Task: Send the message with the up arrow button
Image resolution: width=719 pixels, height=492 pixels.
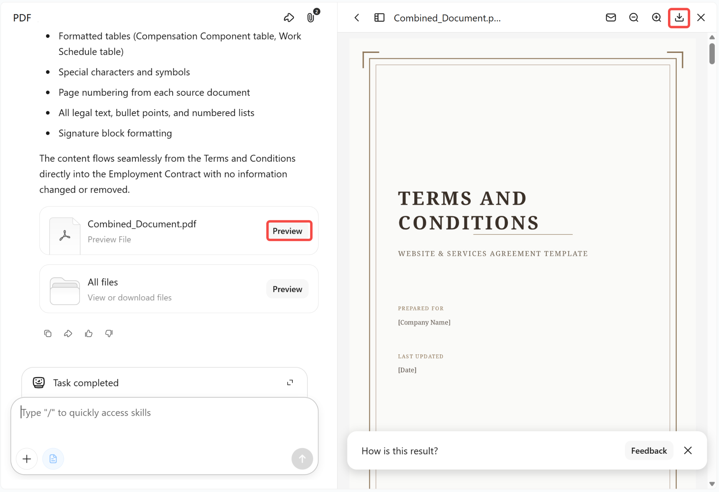Action: click(x=302, y=459)
